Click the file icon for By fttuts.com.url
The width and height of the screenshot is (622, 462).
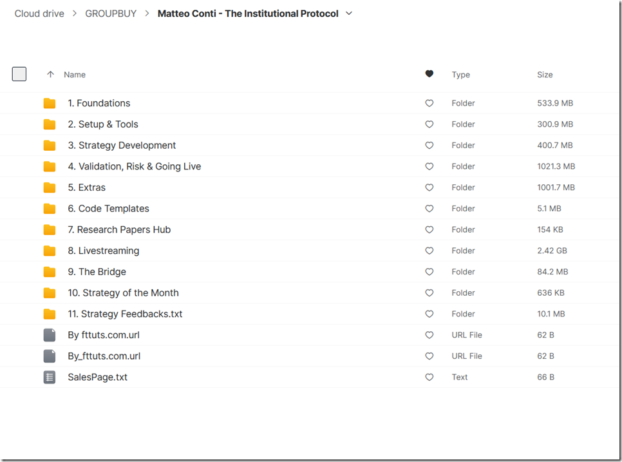50,335
